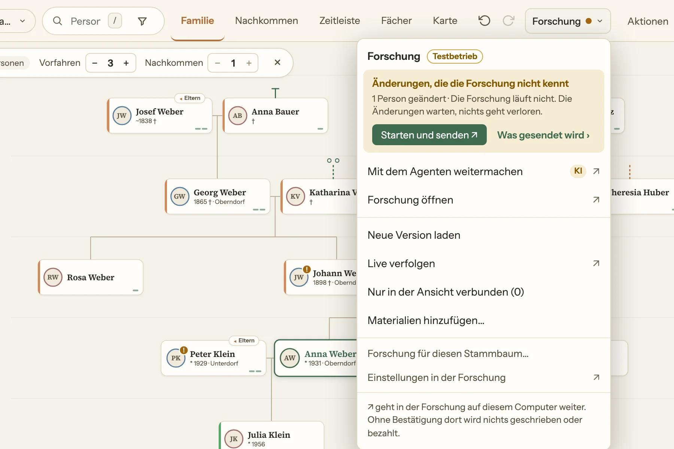Switch to the Zeitleiste tab
The image size is (674, 449).
340,21
